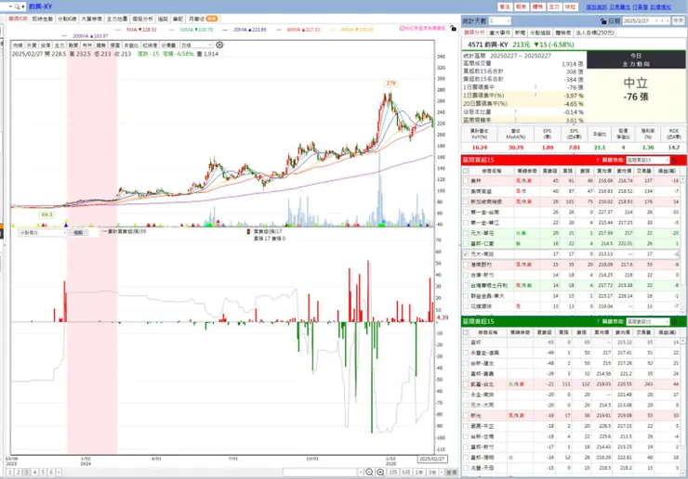
Task: Expand more pages arrow after page 6
Action: [59, 472]
